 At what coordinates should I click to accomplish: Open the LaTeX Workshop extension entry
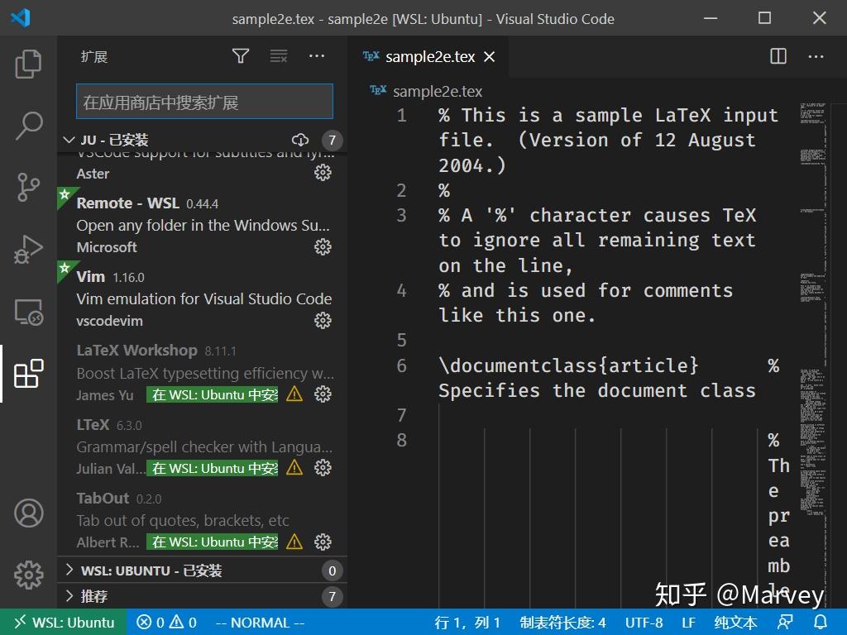(x=203, y=372)
